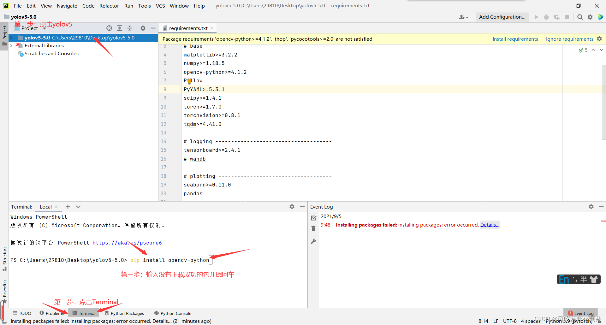This screenshot has height=325, width=606.
Task: Click the Debug bug icon
Action: click(x=546, y=17)
